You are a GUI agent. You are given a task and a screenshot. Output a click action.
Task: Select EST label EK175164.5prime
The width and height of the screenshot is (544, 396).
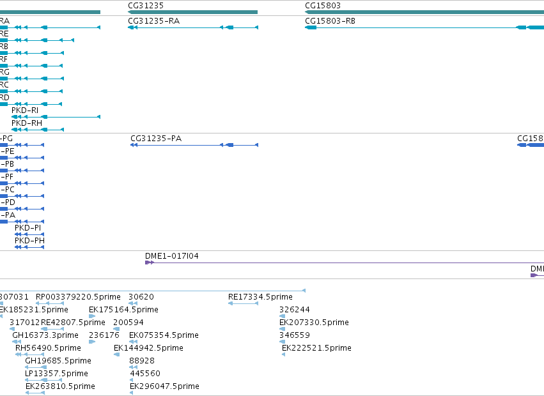click(x=123, y=310)
